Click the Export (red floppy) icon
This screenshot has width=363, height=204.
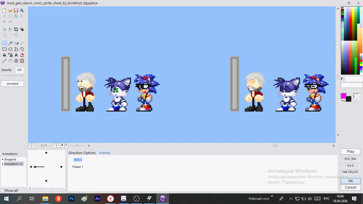[16, 10]
